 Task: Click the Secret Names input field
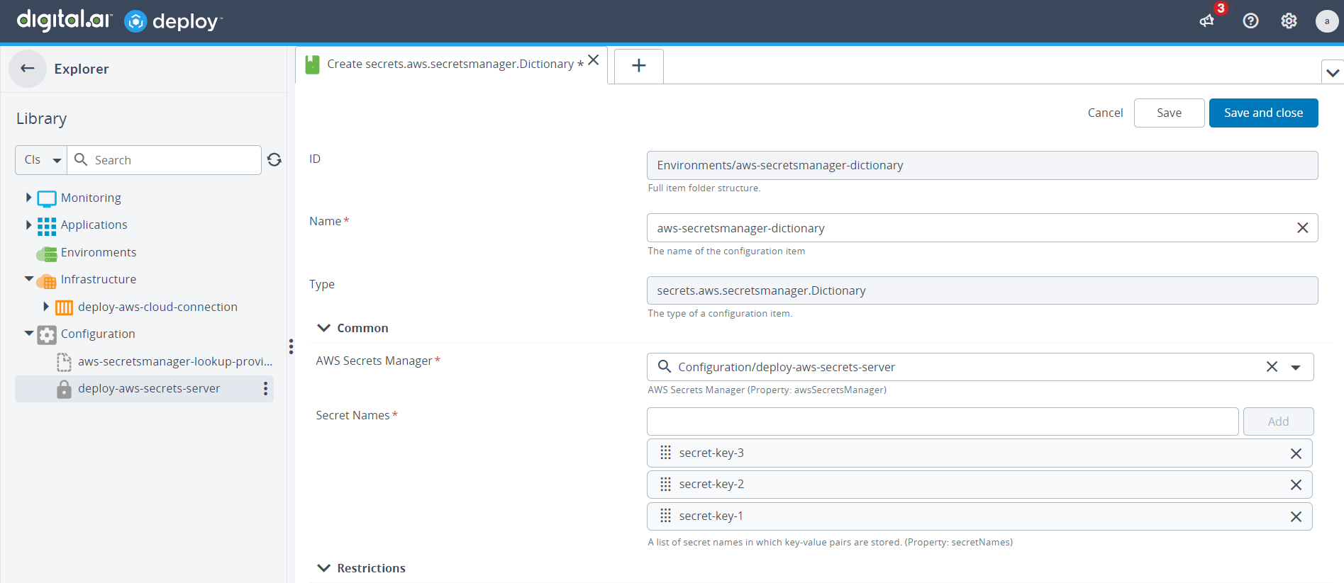coord(942,421)
